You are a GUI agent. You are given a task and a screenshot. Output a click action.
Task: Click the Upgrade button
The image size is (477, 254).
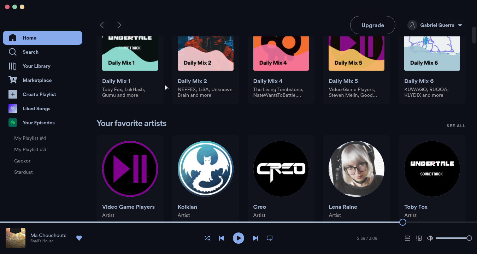point(373,25)
